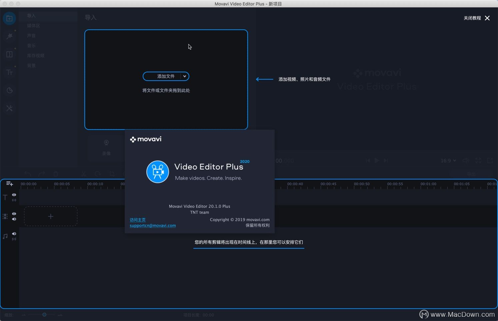Viewport: 498px width, 321px height.
Task: Open the 16:9 aspect ratio dropdown
Action: pos(448,160)
